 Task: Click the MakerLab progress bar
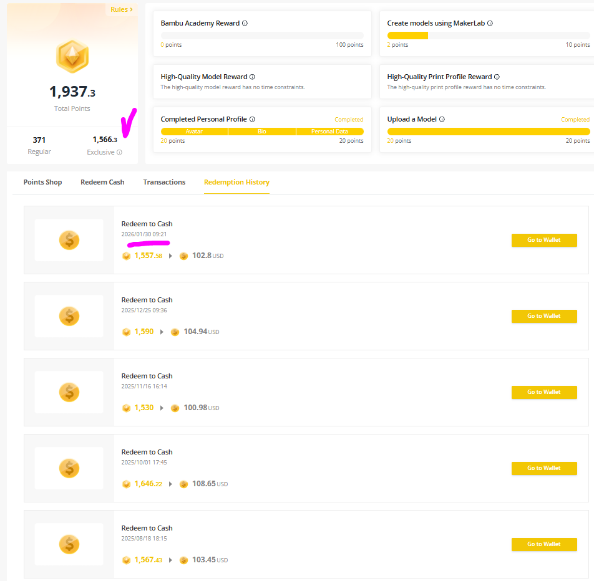pos(488,36)
